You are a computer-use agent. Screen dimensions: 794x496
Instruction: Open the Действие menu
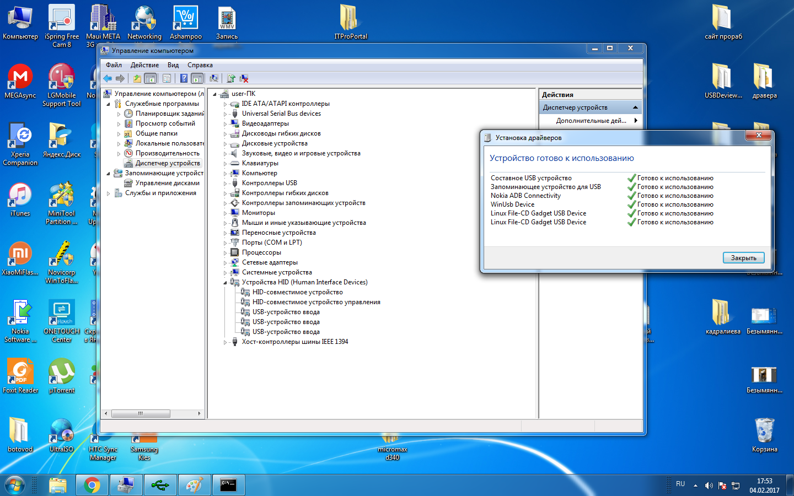tap(144, 65)
